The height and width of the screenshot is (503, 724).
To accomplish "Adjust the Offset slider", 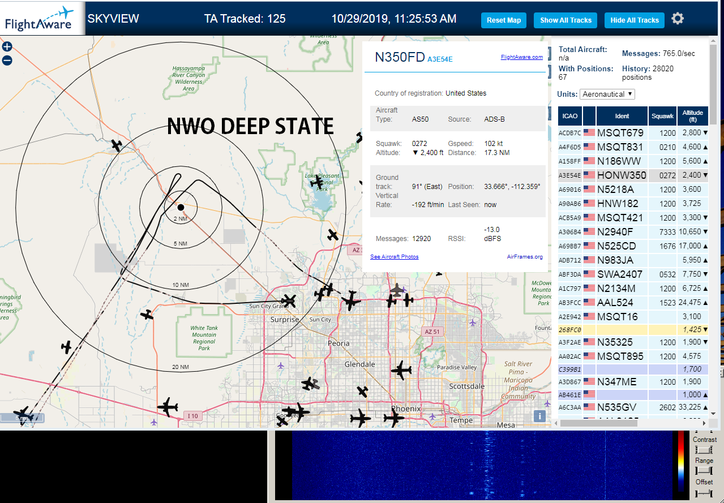I will 704,493.
